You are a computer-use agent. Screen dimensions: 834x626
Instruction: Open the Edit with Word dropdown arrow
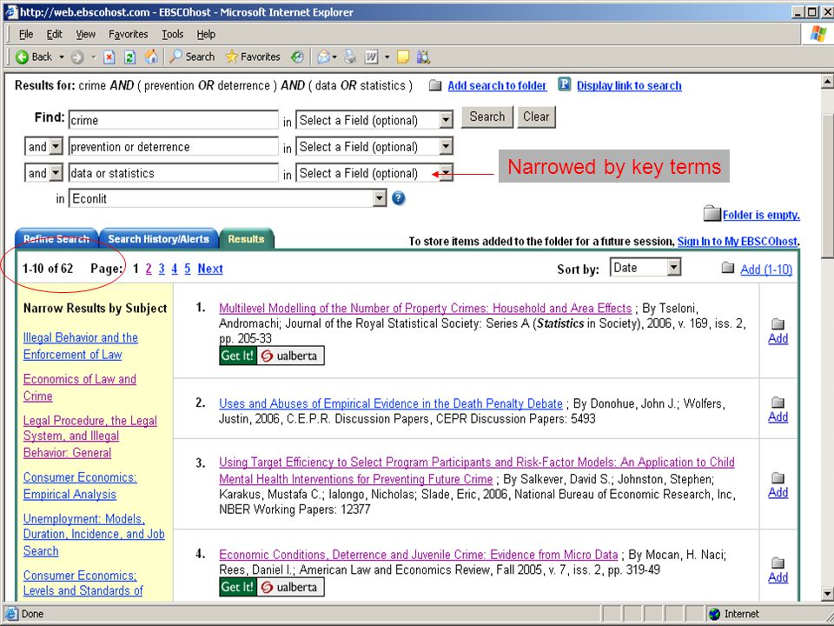387,57
